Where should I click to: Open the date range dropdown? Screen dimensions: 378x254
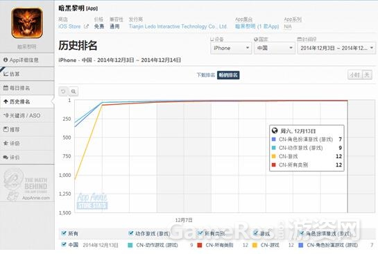click(336, 48)
